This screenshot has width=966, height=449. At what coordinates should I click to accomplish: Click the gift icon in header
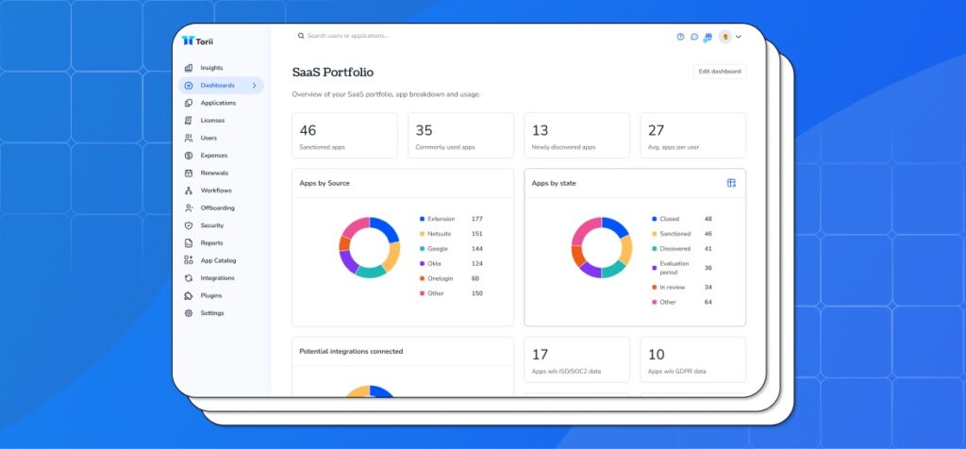point(708,37)
